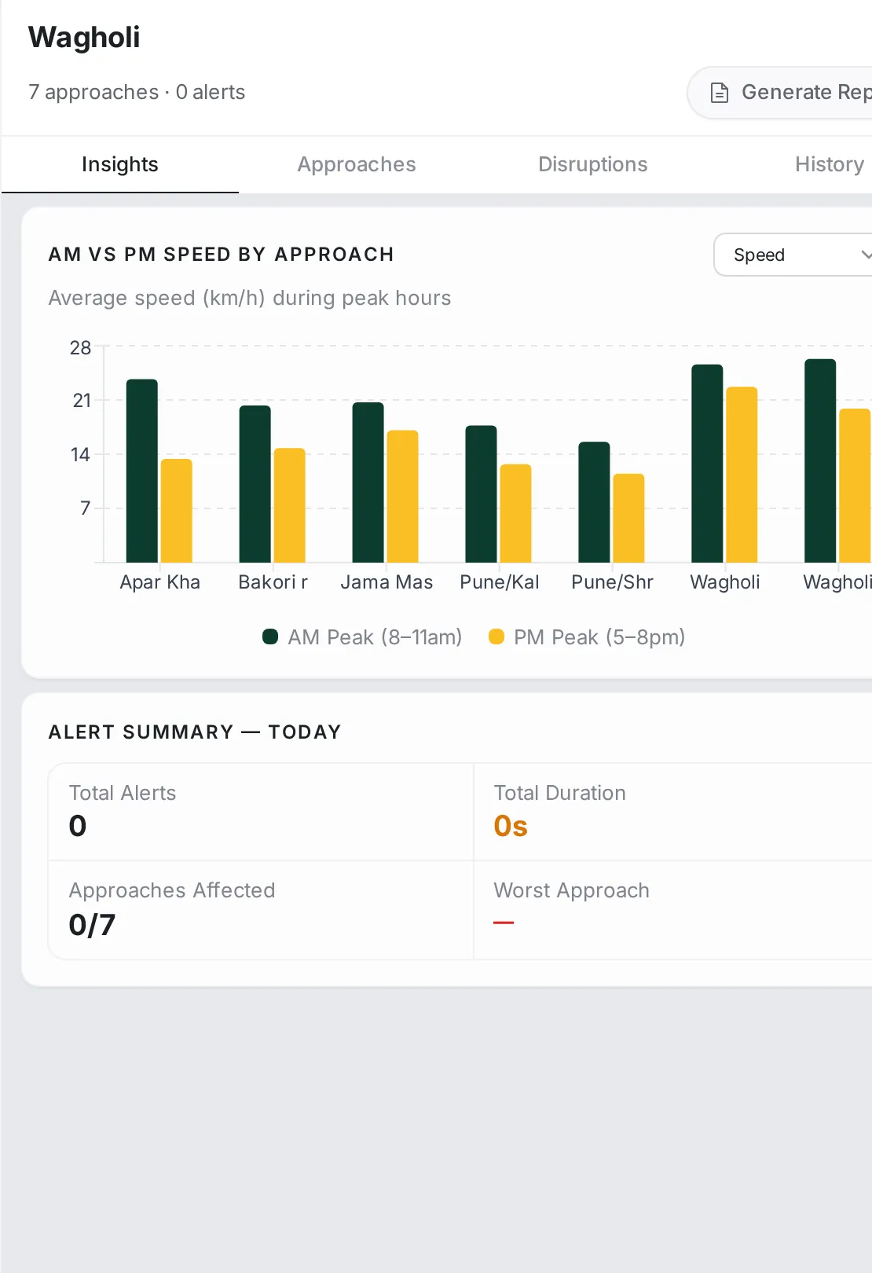
Task: Click the y-axis value 28
Action: tap(80, 347)
